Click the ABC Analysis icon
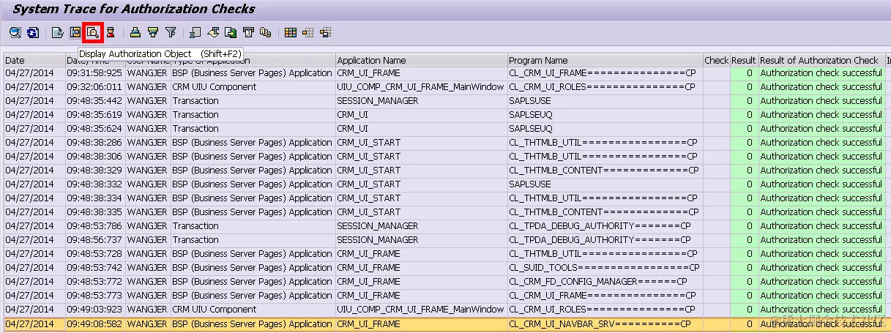The height and width of the screenshot is (333, 891). click(x=265, y=32)
